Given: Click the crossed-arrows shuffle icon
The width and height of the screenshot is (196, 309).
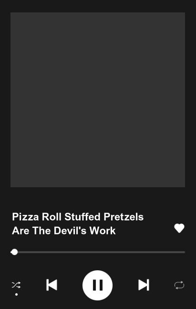Looking at the screenshot, I should [x=16, y=285].
